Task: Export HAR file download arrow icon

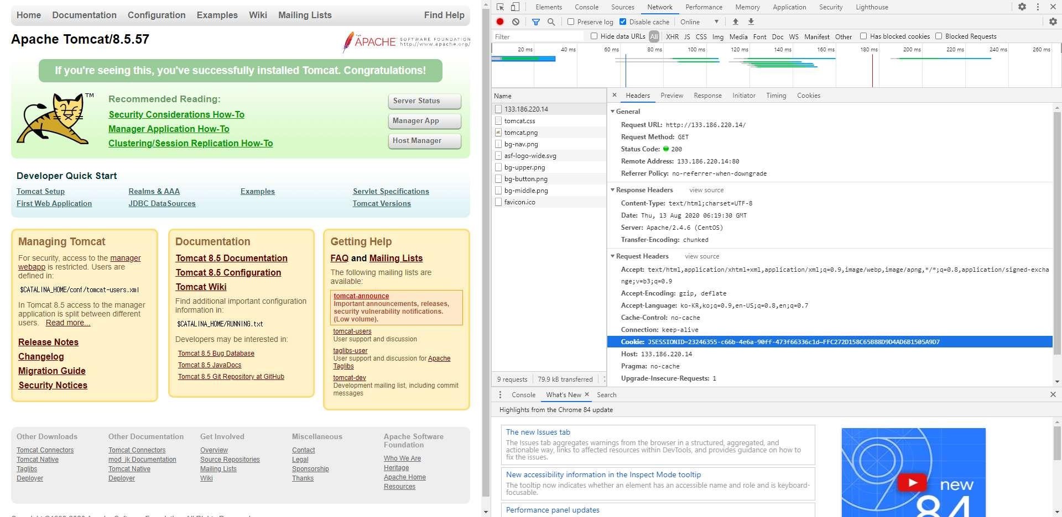Action: coord(751,22)
